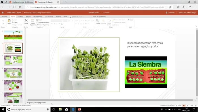Switch to the VISTA tab
This screenshot has height=112, width=198.
pyautogui.click(x=65, y=17)
